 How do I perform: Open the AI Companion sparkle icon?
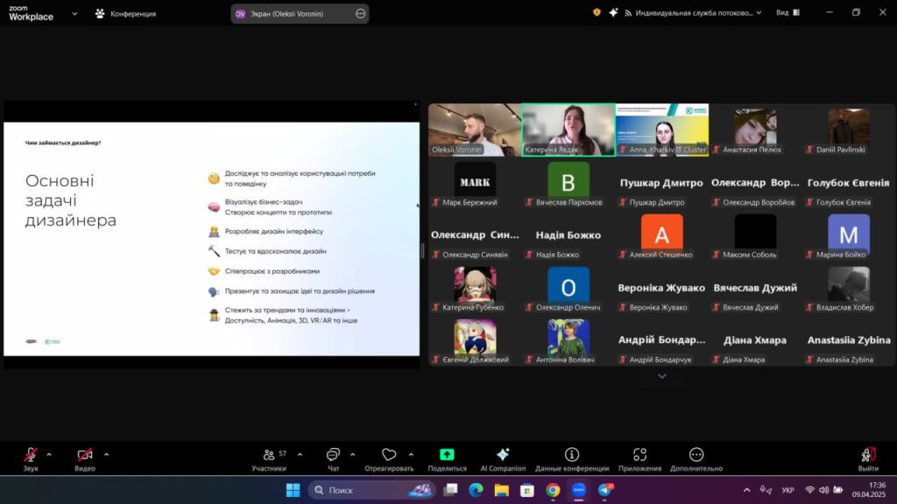coord(503,456)
